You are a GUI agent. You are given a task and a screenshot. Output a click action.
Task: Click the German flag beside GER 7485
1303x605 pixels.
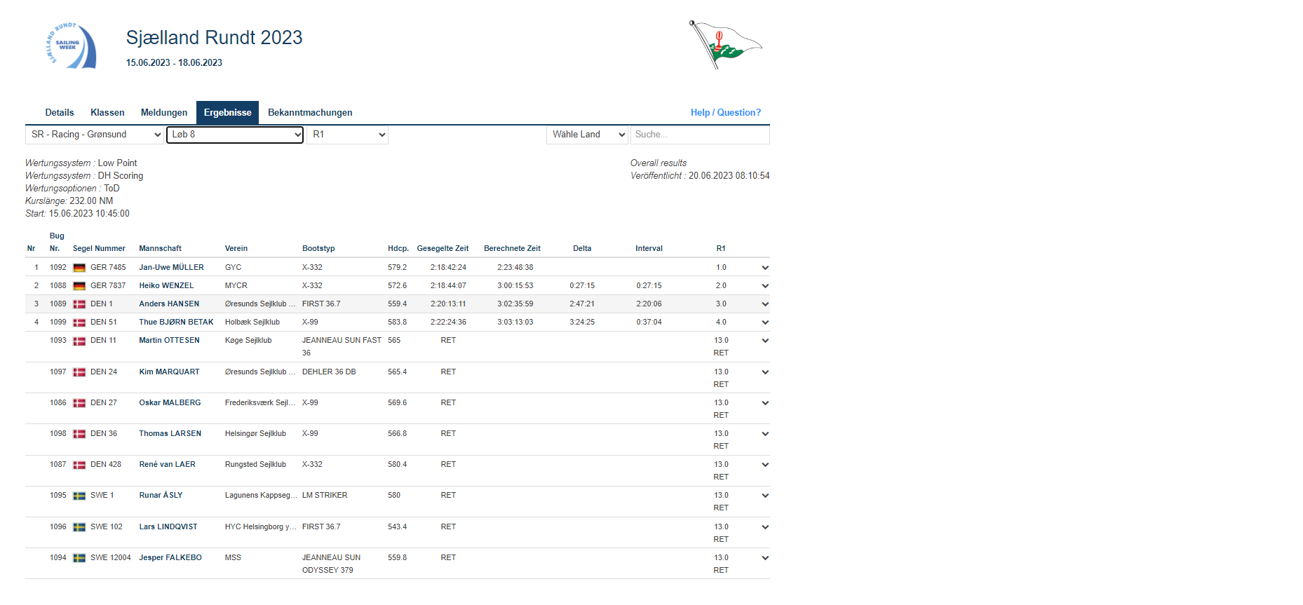79,268
